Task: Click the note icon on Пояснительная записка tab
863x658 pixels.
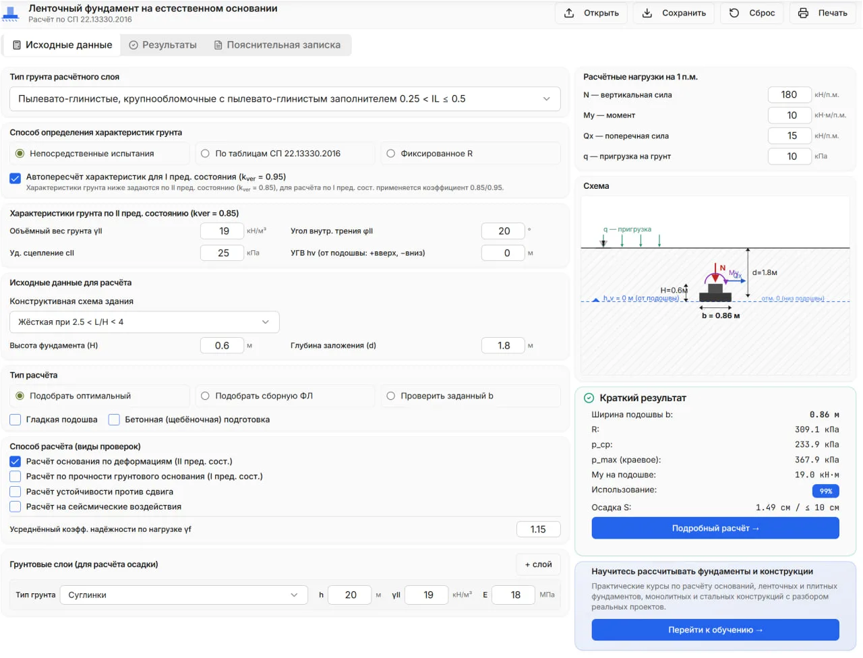Action: 218,45
